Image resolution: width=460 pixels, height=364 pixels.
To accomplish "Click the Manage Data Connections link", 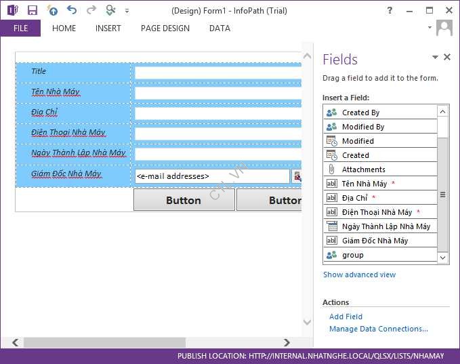I will click(x=378, y=329).
